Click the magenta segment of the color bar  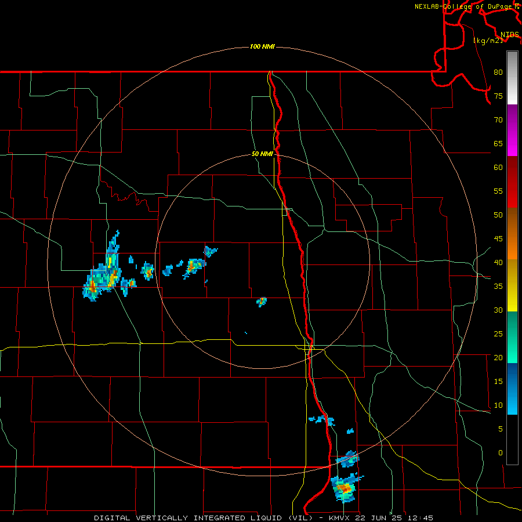click(512, 130)
